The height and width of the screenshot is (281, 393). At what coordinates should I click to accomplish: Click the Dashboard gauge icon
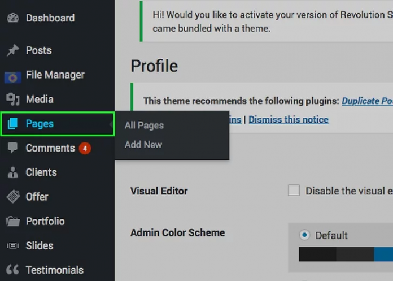[12, 18]
